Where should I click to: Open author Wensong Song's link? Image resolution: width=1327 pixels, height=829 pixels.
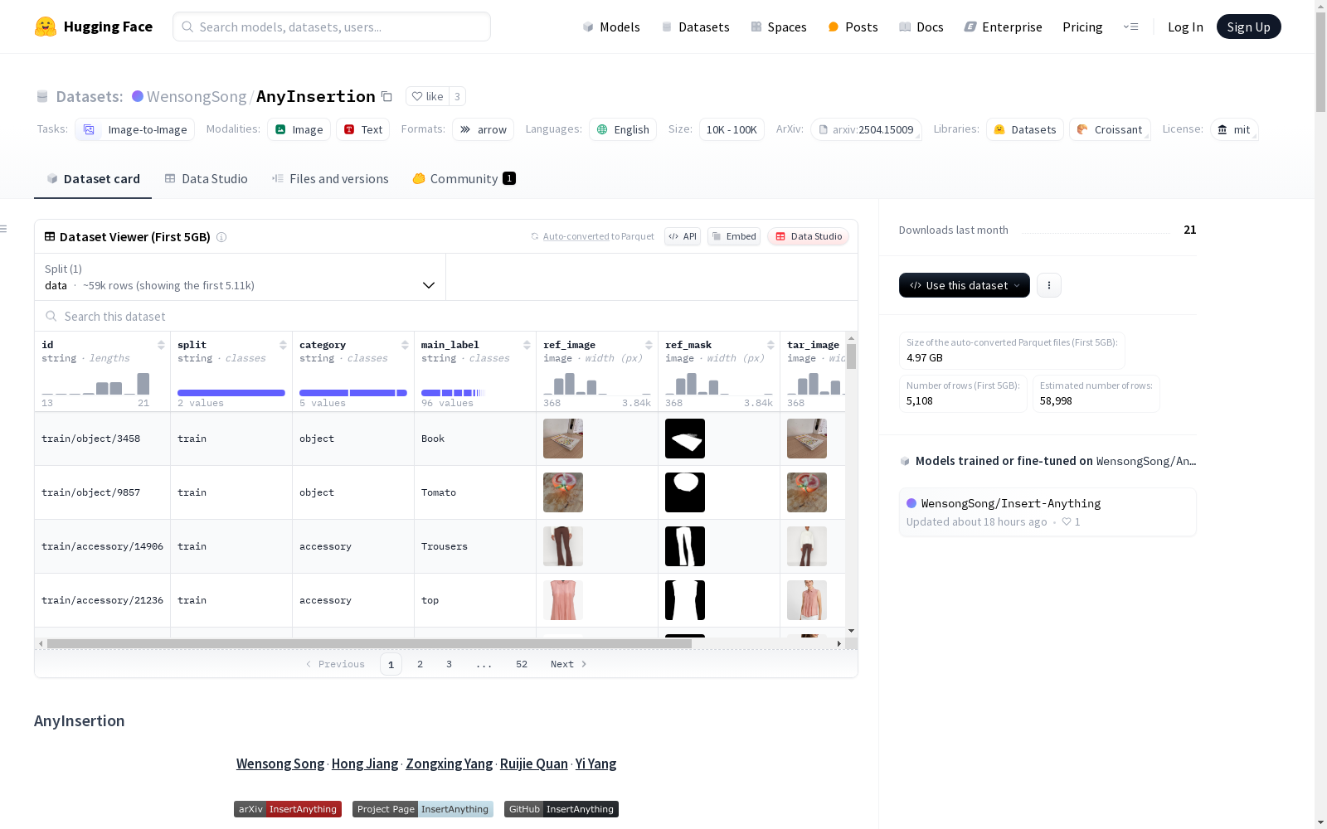[280, 764]
